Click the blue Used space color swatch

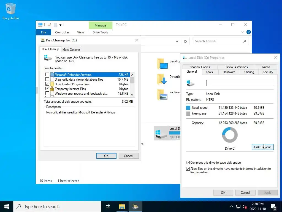tap(188, 108)
